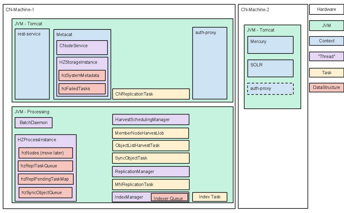344x213 pixels.
Task: Click the MNReplicationTask box
Action: (151, 184)
